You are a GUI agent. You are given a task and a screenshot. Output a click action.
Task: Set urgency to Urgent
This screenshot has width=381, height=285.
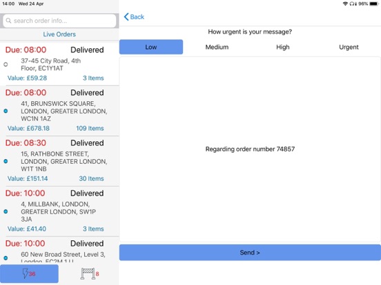point(349,47)
